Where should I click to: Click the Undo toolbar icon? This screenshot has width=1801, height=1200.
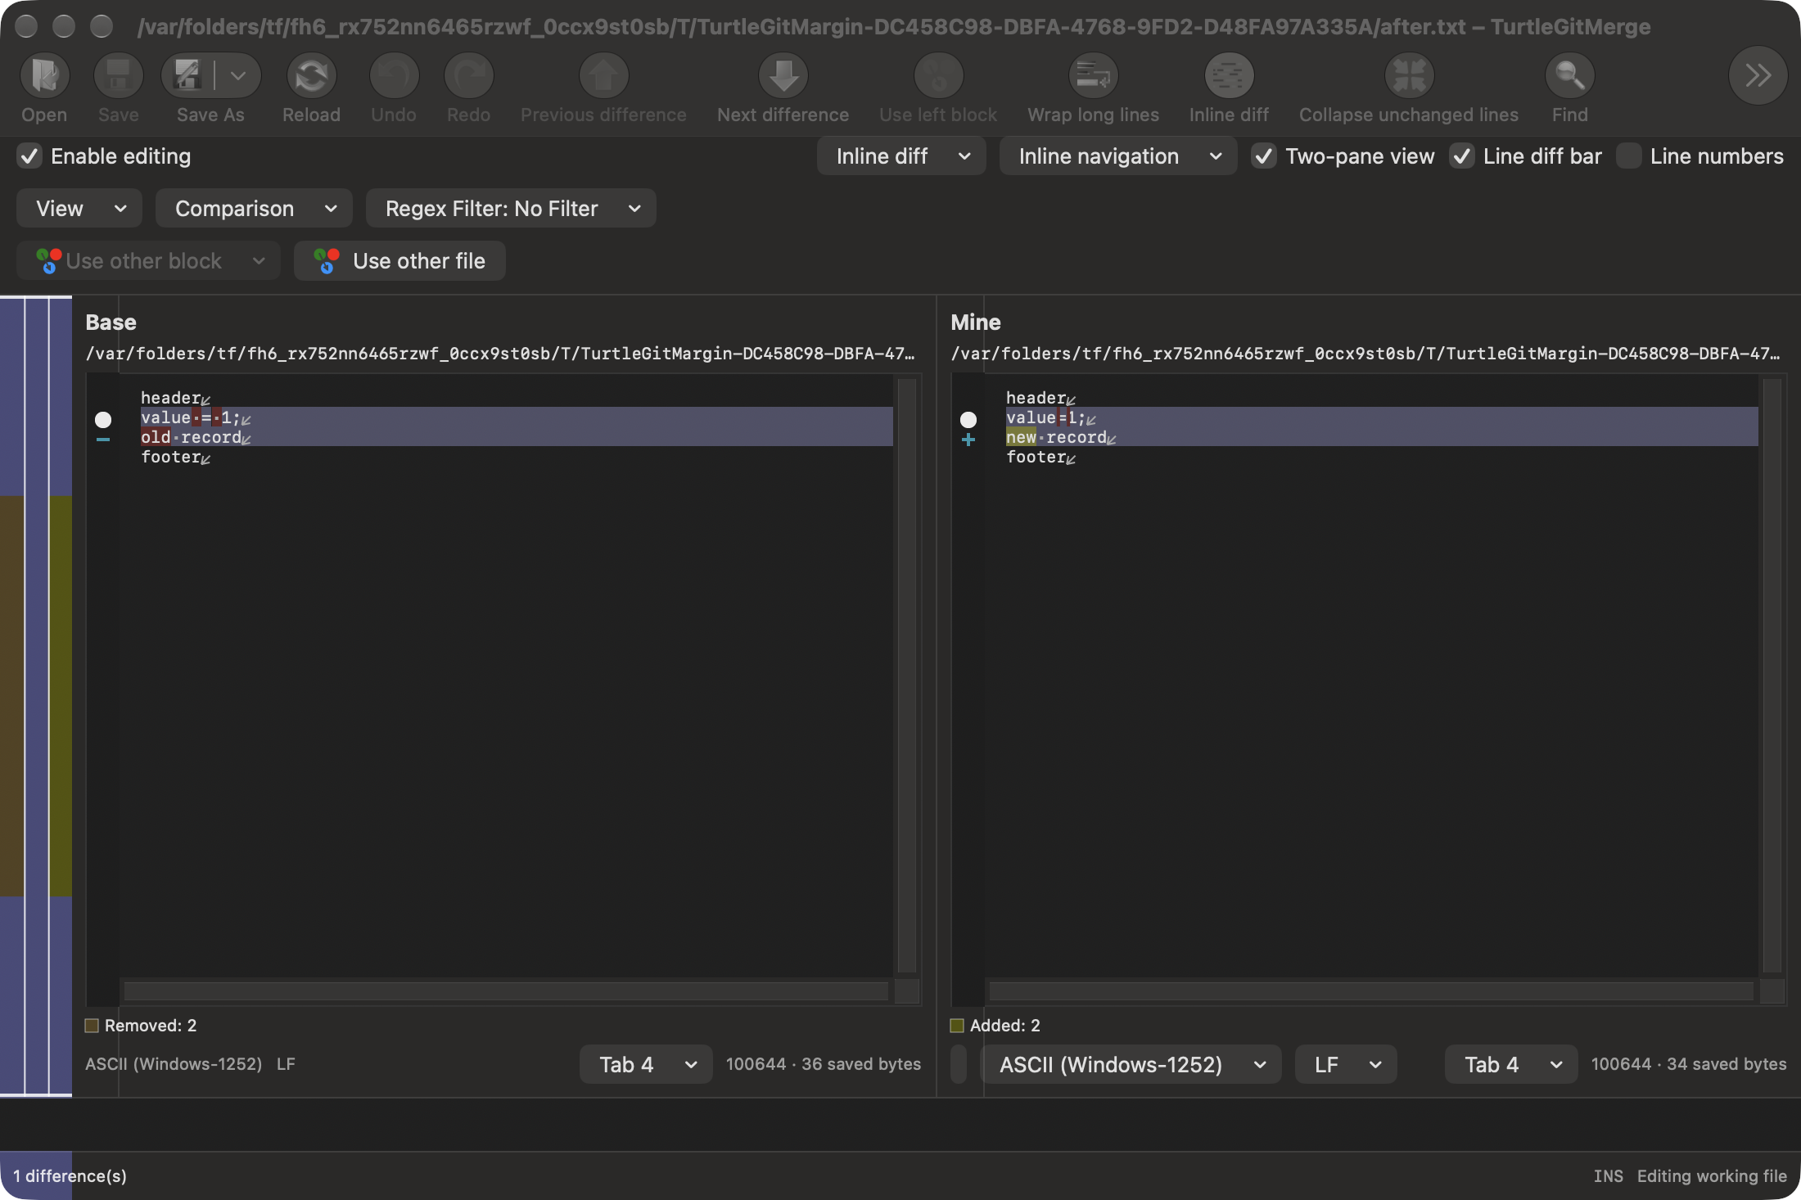pyautogui.click(x=394, y=76)
